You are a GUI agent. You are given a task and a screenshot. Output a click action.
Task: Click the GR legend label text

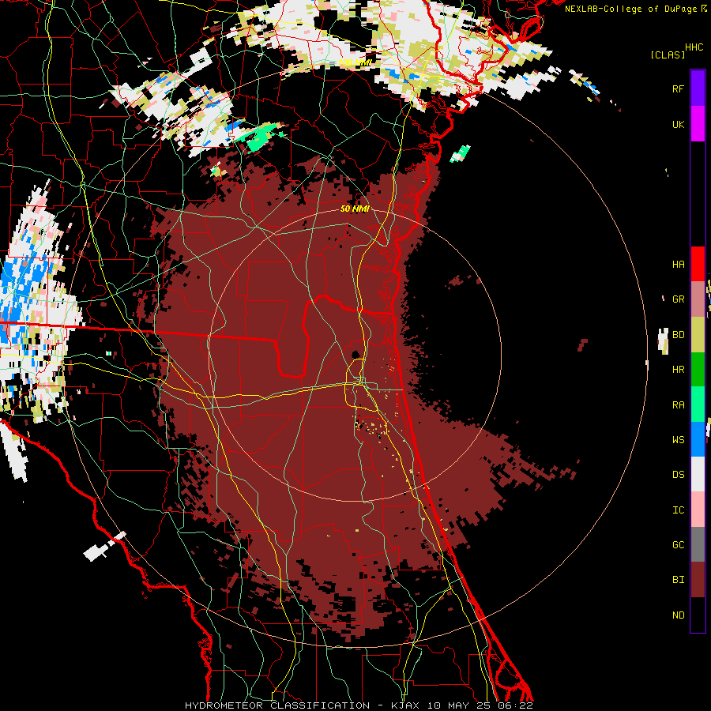tap(678, 299)
